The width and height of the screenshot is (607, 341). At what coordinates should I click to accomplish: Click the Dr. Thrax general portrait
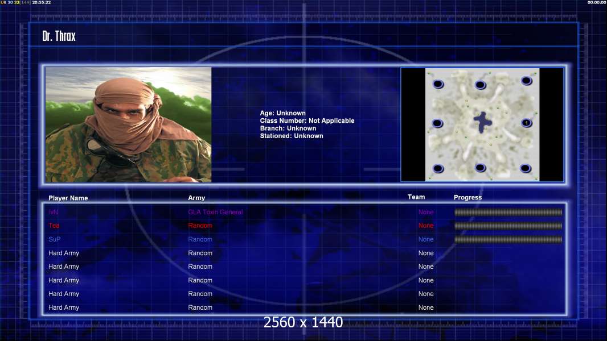(129, 124)
